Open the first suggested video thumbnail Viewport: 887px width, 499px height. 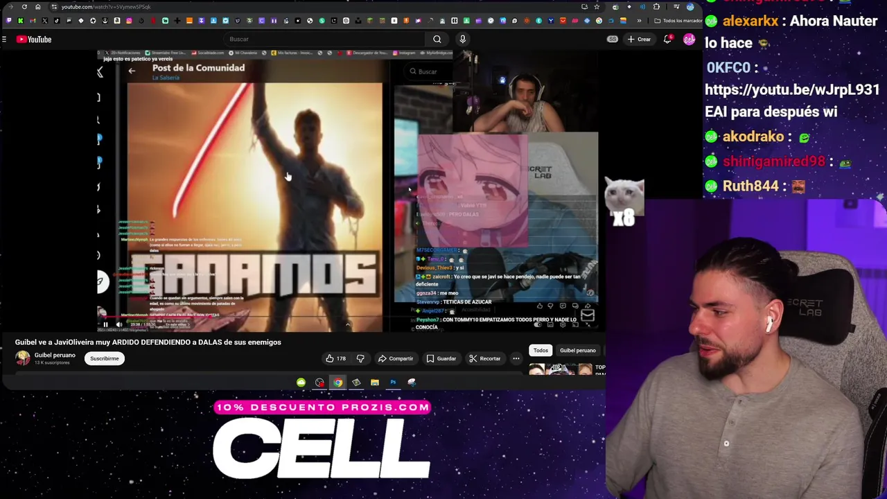click(x=561, y=370)
